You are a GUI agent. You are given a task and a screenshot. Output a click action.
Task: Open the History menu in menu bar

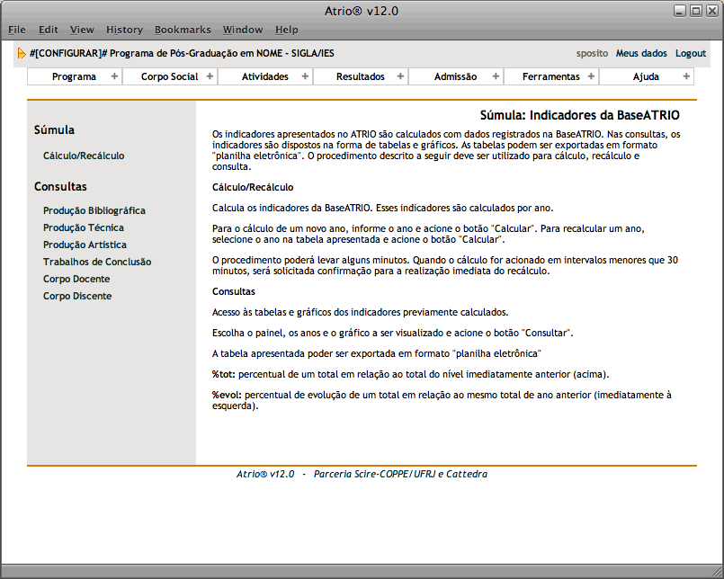[x=124, y=30]
